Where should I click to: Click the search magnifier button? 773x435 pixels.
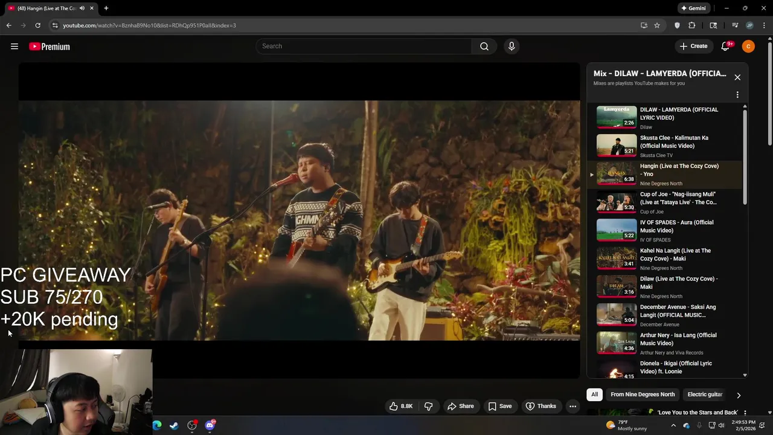click(x=484, y=47)
